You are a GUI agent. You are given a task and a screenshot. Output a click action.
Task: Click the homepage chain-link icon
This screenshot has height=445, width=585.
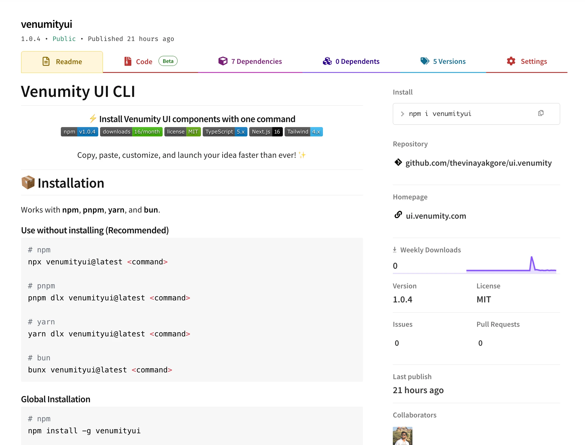click(398, 215)
